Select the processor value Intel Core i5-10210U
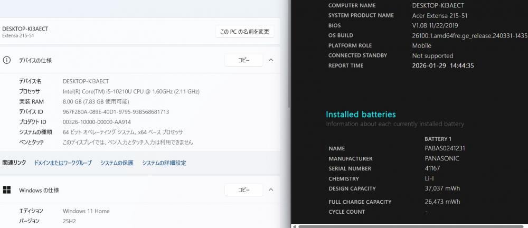Image resolution: width=528 pixels, height=228 pixels. point(131,91)
